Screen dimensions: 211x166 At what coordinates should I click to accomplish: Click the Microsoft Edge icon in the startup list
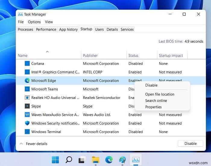pyautogui.click(x=27, y=80)
